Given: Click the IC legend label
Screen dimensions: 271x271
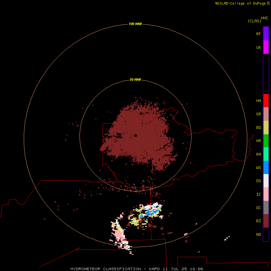Looking at the screenshot, I should 258,195.
